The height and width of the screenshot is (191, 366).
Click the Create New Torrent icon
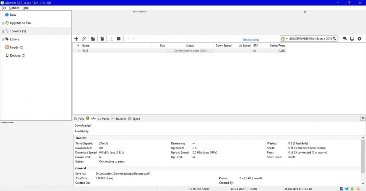coord(93,39)
